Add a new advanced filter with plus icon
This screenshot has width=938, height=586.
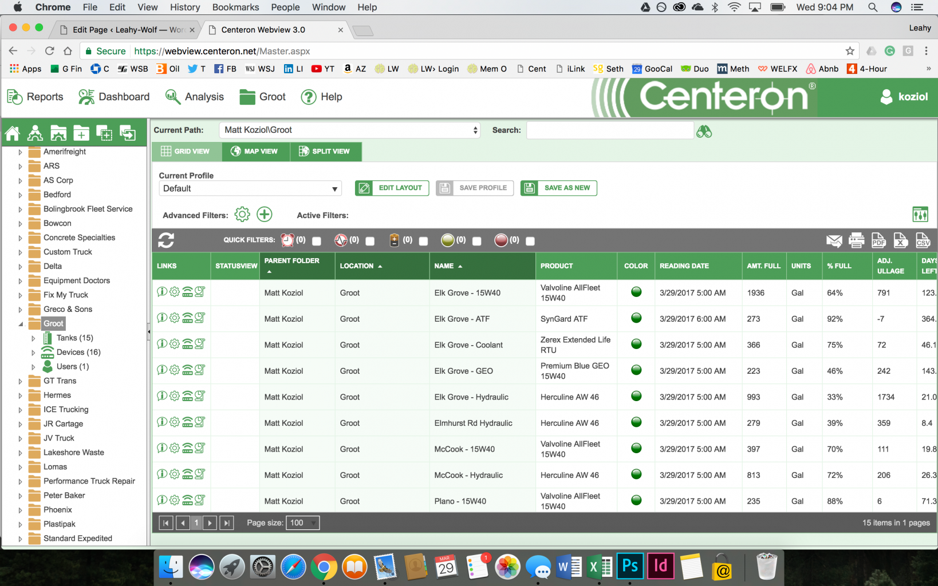(264, 215)
